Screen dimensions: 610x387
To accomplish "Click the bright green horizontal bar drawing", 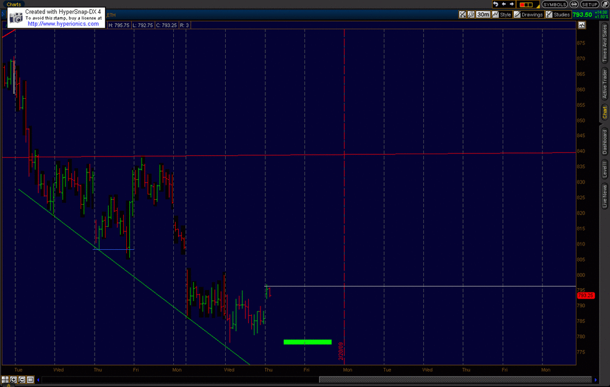I will [x=307, y=342].
